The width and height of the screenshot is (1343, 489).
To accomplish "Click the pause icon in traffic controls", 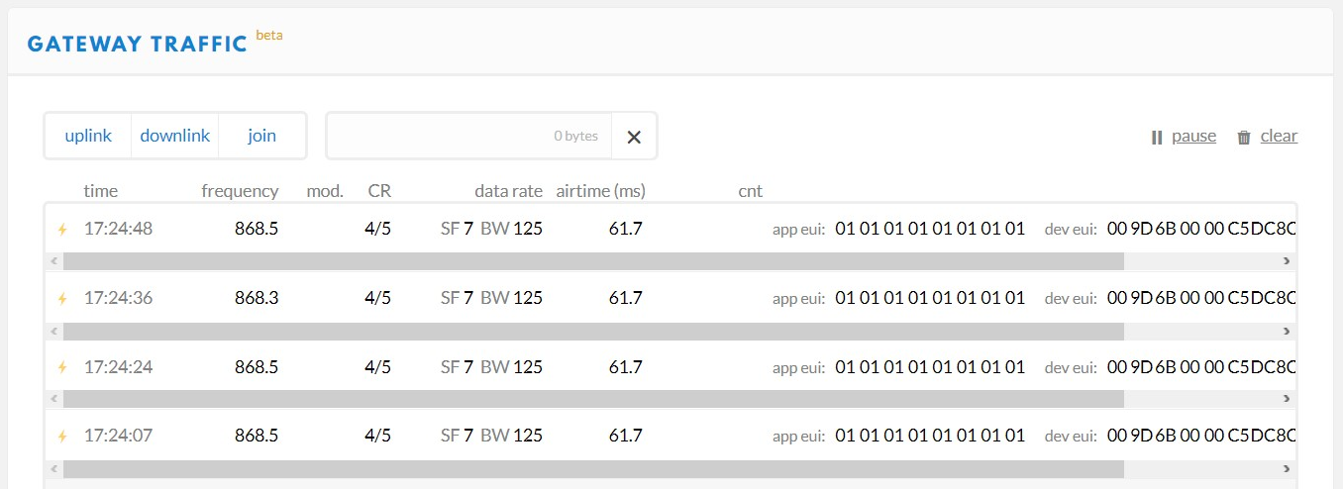I will (1156, 138).
